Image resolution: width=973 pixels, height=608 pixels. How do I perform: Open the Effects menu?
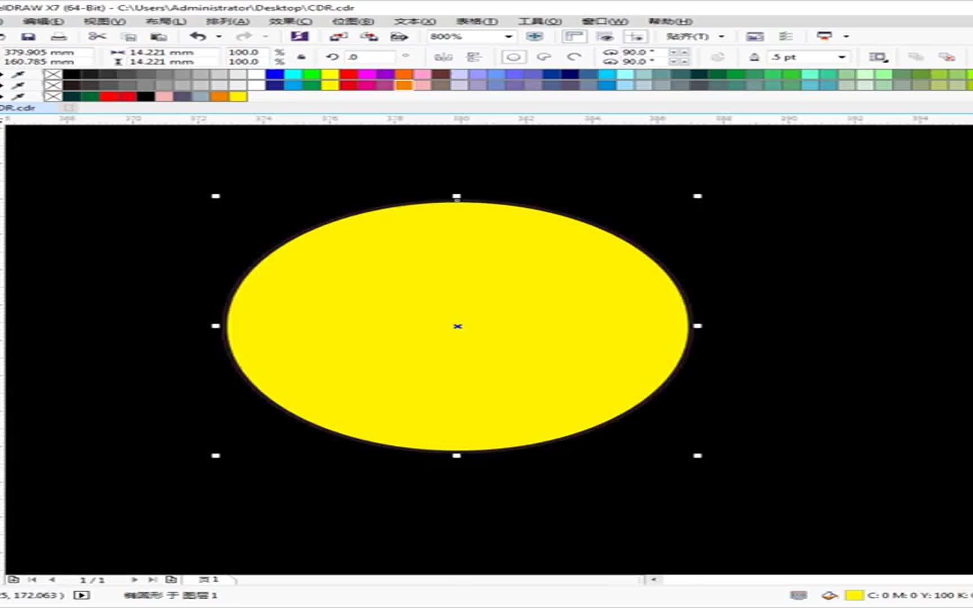coord(291,21)
